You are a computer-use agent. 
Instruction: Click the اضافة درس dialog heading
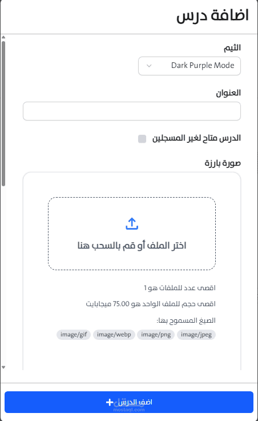(x=212, y=15)
